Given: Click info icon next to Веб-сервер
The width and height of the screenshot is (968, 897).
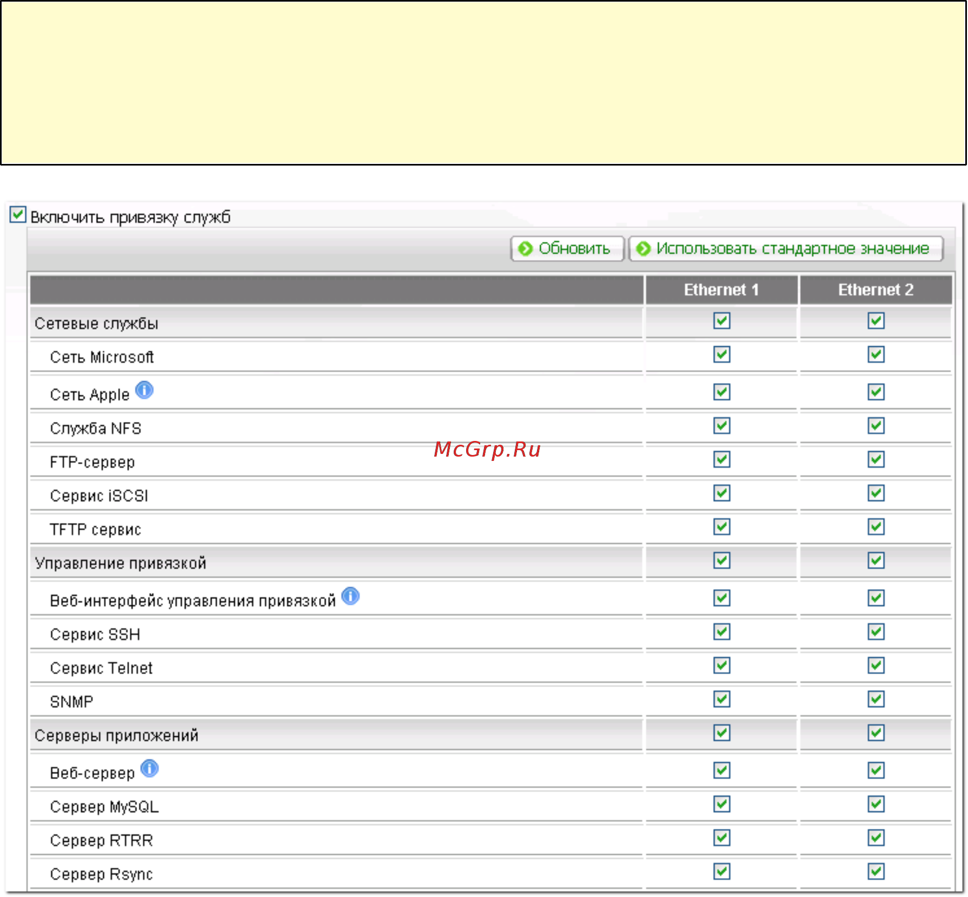Looking at the screenshot, I should coord(149,768).
